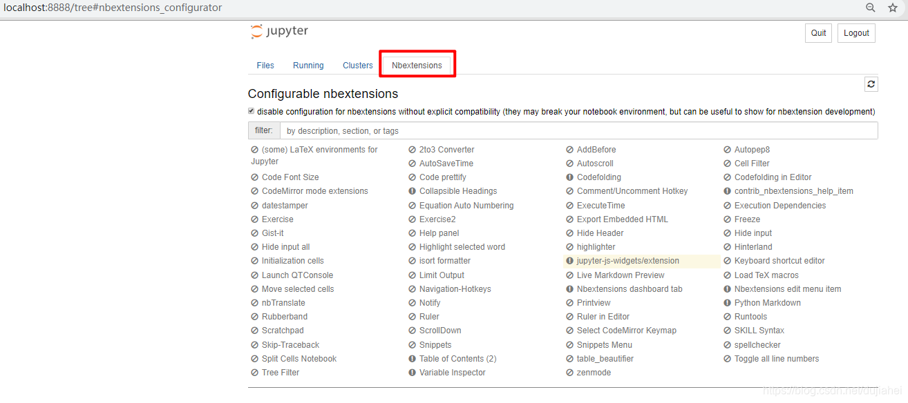Click the disabled icon beside ExecuteTime
Image resolution: width=908 pixels, height=403 pixels.
pyautogui.click(x=570, y=206)
